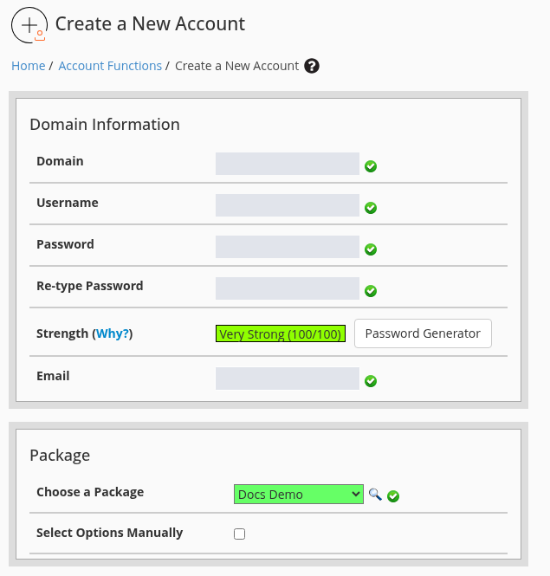Click the Select Options Manually label
The width and height of the screenshot is (550, 576).
pos(109,533)
